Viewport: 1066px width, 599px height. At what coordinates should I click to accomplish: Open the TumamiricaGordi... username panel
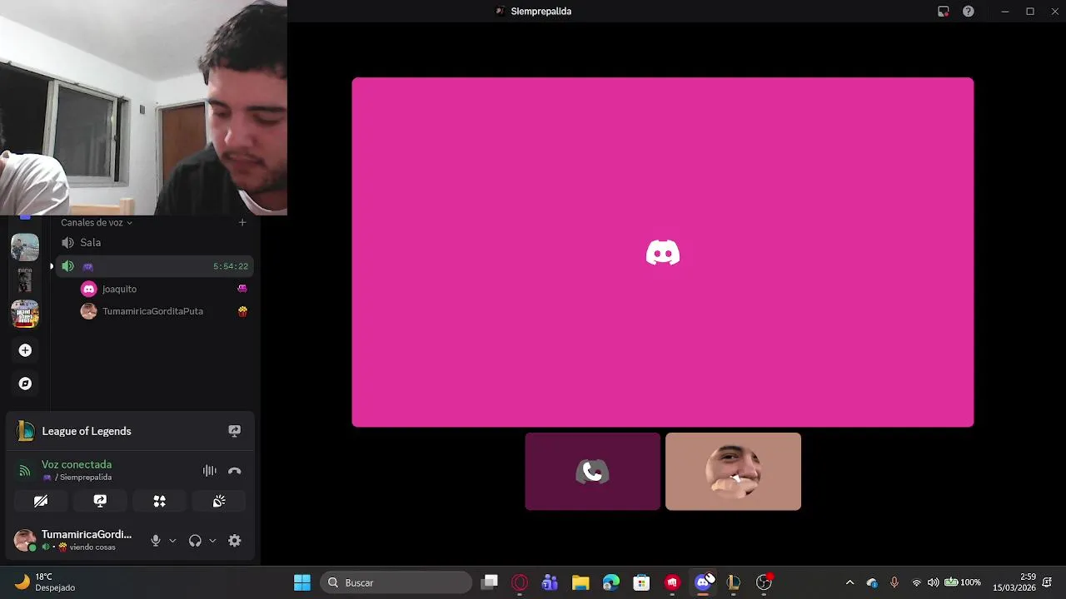(x=87, y=534)
